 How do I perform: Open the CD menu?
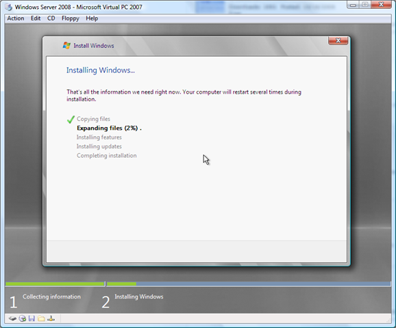51,18
